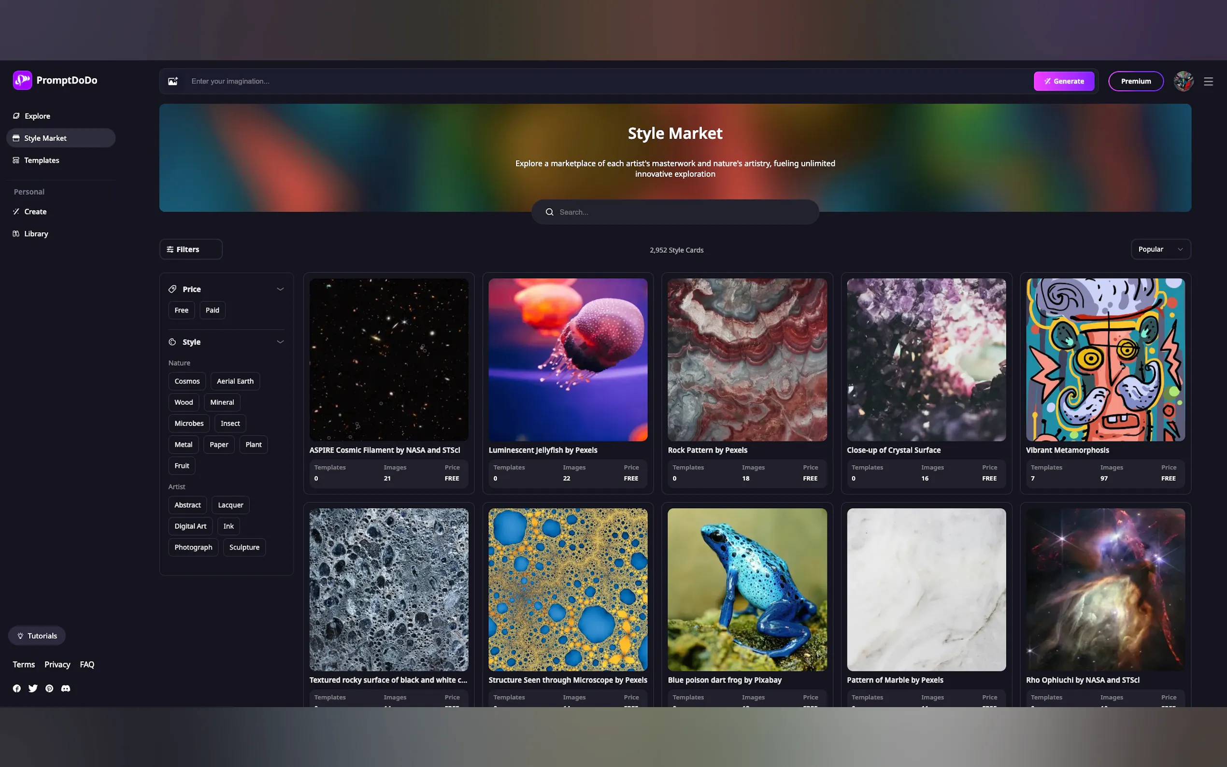Open the Twitter social icon
Screen dimensions: 1227x767
click(x=33, y=688)
